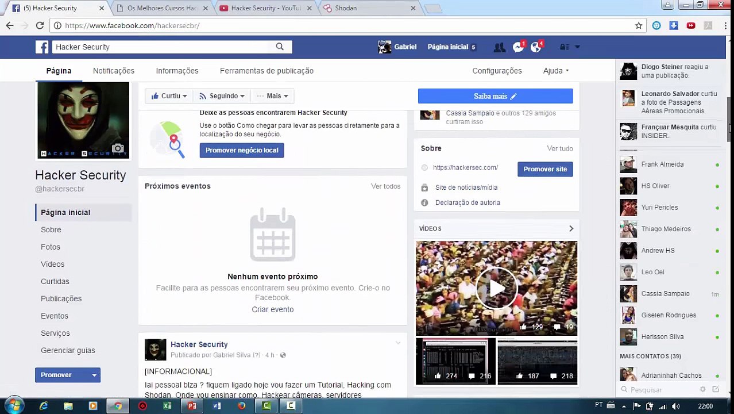Open Excel from the taskbar
This screenshot has height=414, width=734.
coord(167,406)
